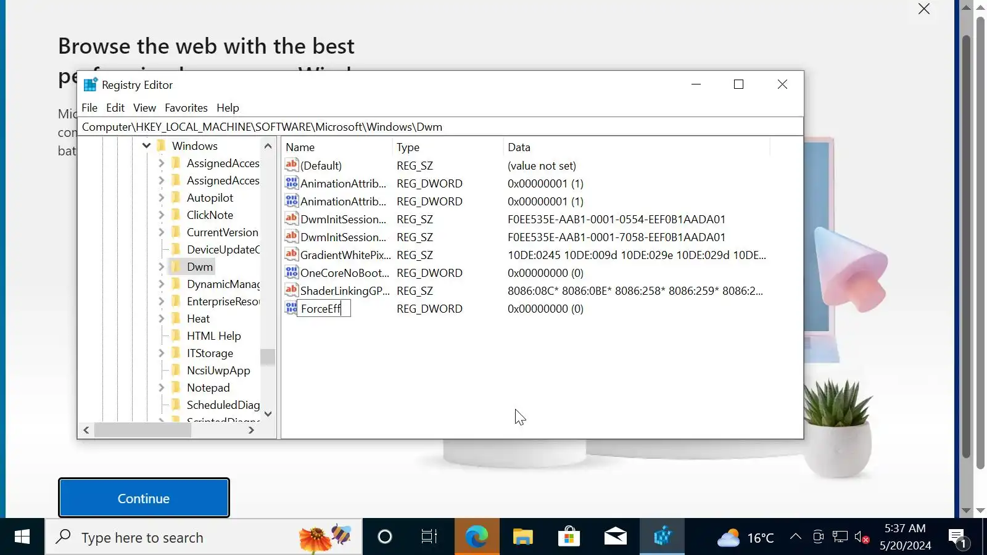Click the ShaderLinkingGP... value icon
Image resolution: width=987 pixels, height=555 pixels.
tap(291, 290)
